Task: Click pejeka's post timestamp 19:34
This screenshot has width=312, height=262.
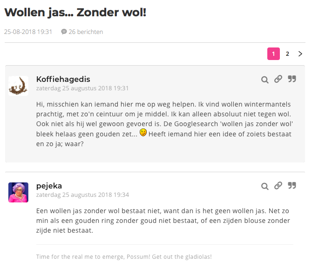Action: [x=82, y=195]
